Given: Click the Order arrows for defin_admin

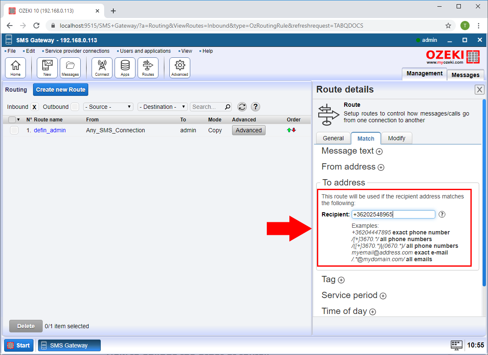Looking at the screenshot, I should (x=291, y=130).
